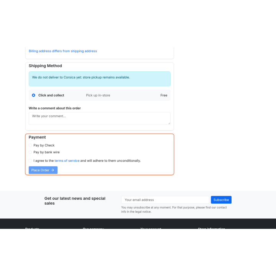Viewport: 276px width, 276px height.
Task: Click the Pay by bank wire label text
Action: click(x=46, y=152)
